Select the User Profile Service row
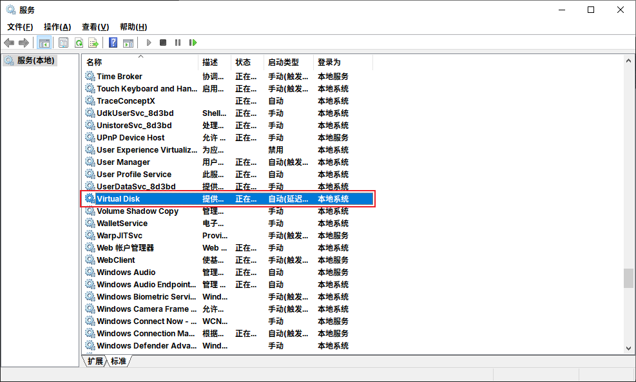 [x=228, y=175]
